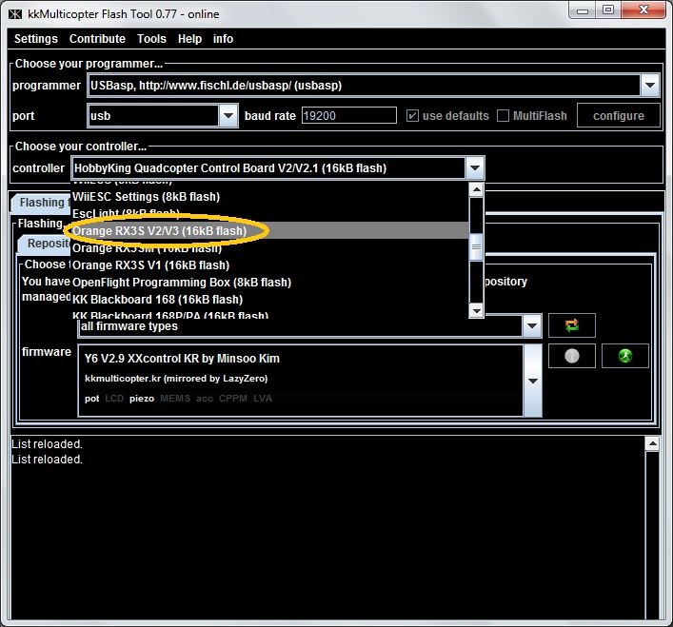Select OpenFlight Programming Box (8kB flash)
Image resolution: width=673 pixels, height=627 pixels.
tap(269, 283)
